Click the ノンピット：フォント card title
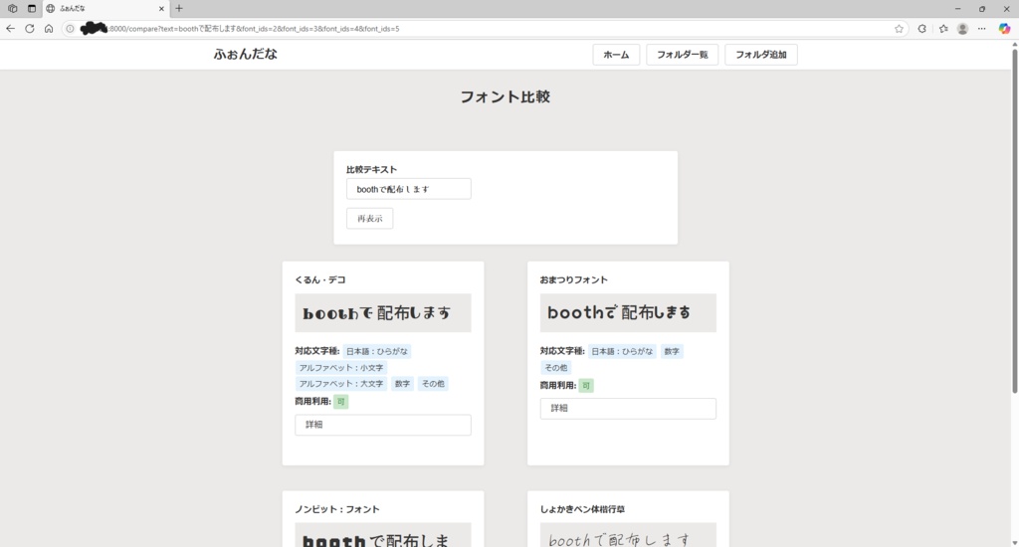Image resolution: width=1019 pixels, height=547 pixels. pos(337,509)
